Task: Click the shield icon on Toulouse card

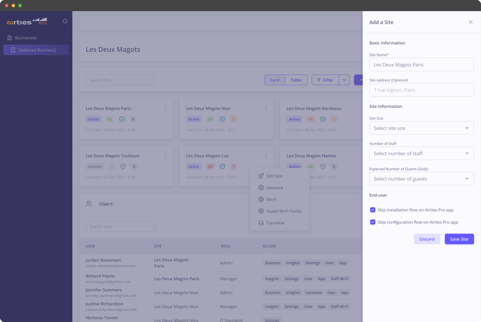Action: pos(123,166)
